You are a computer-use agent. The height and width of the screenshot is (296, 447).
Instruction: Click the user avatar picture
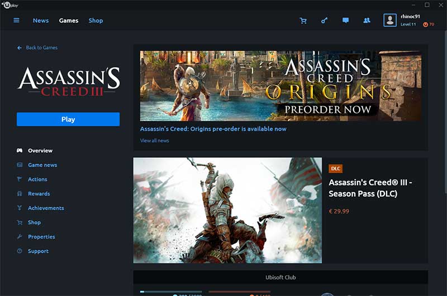point(390,20)
